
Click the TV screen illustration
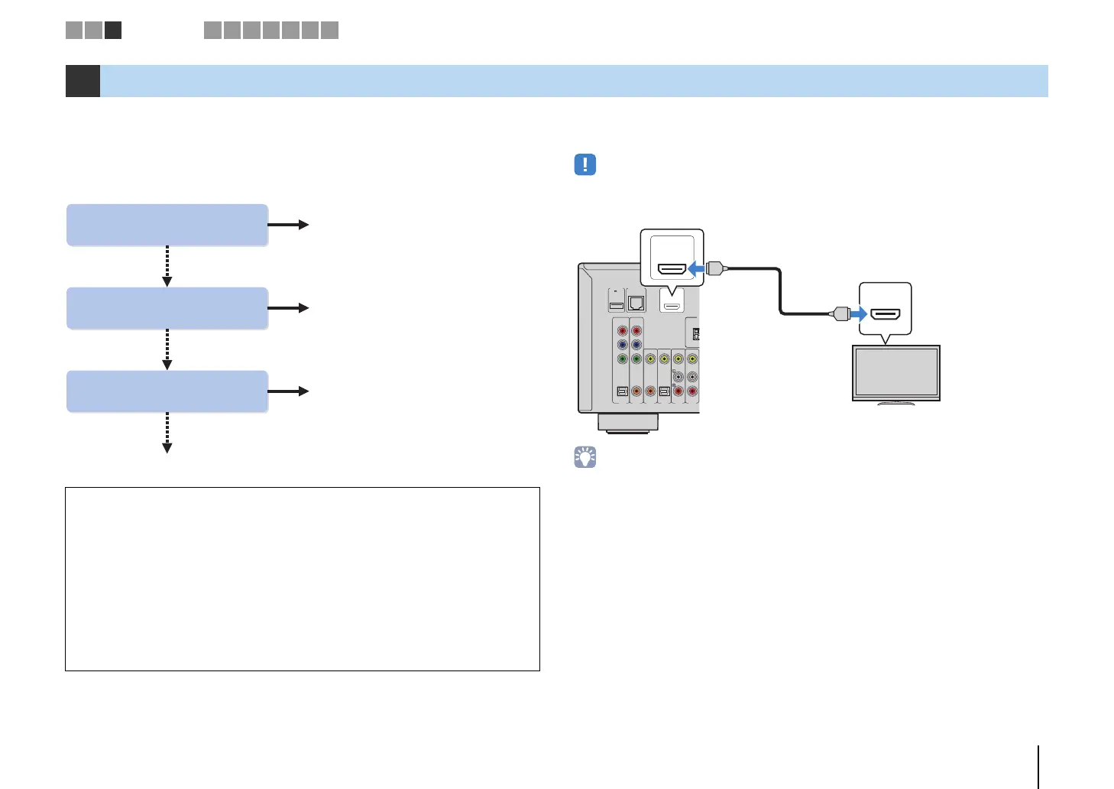pyautogui.click(x=896, y=373)
